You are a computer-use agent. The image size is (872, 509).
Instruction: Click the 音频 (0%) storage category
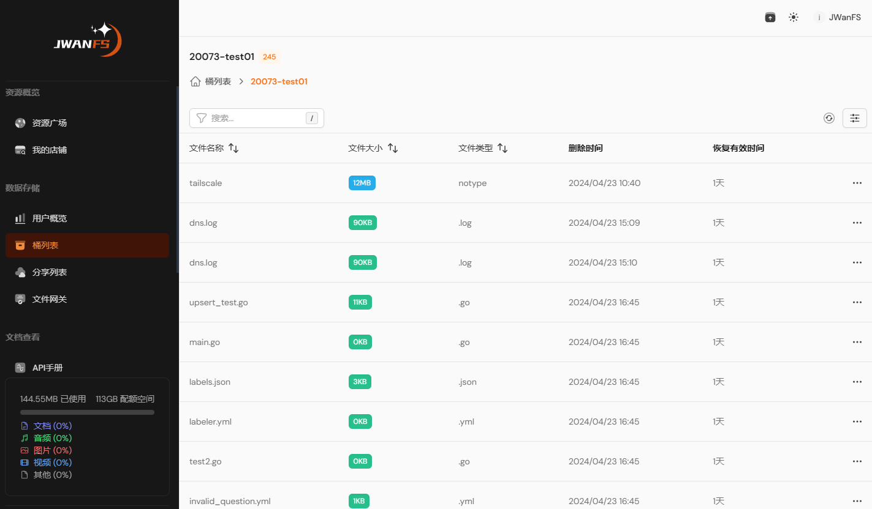tap(47, 438)
